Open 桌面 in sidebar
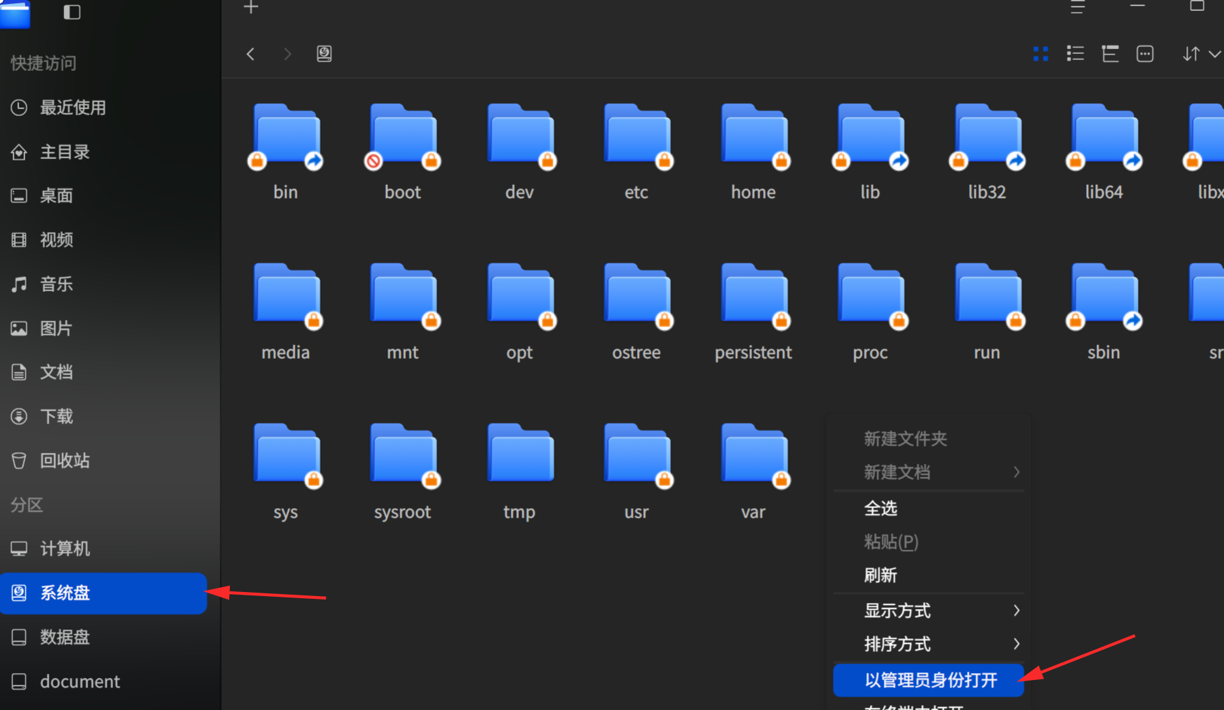The width and height of the screenshot is (1224, 710). point(104,196)
